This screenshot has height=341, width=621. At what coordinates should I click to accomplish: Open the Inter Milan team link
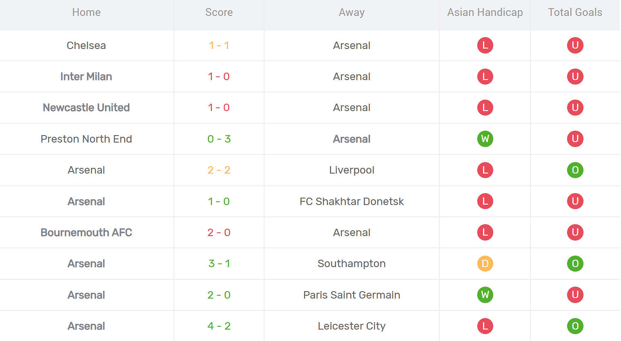coord(86,76)
